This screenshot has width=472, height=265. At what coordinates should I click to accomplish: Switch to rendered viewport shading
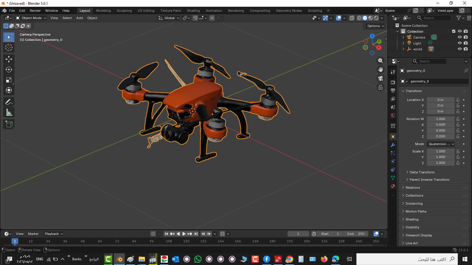[376, 18]
